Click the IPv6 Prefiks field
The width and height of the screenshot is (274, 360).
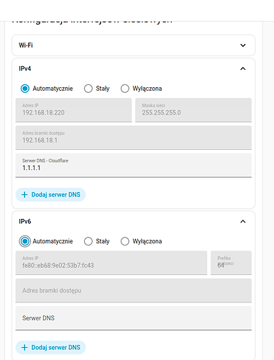pyautogui.click(x=231, y=263)
